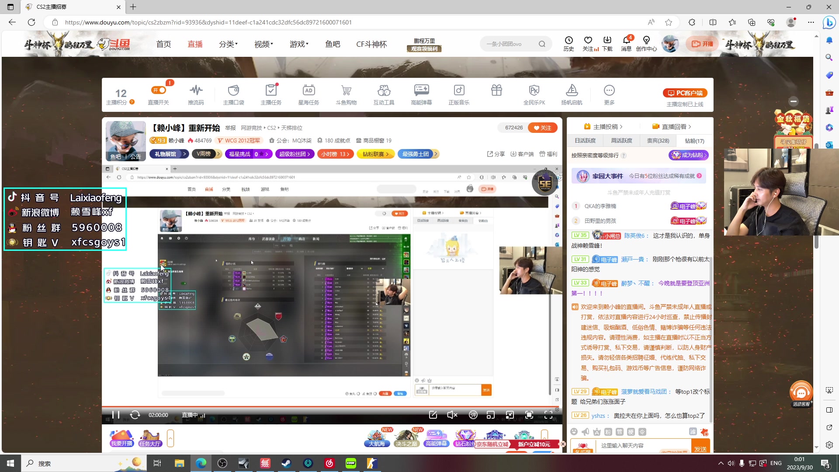Open the 鱼吧 nav item
Viewport: 839px width, 472px height.
pyautogui.click(x=333, y=44)
